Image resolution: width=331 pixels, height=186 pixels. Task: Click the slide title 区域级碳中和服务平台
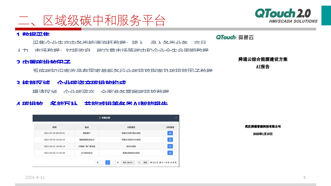click(x=92, y=21)
